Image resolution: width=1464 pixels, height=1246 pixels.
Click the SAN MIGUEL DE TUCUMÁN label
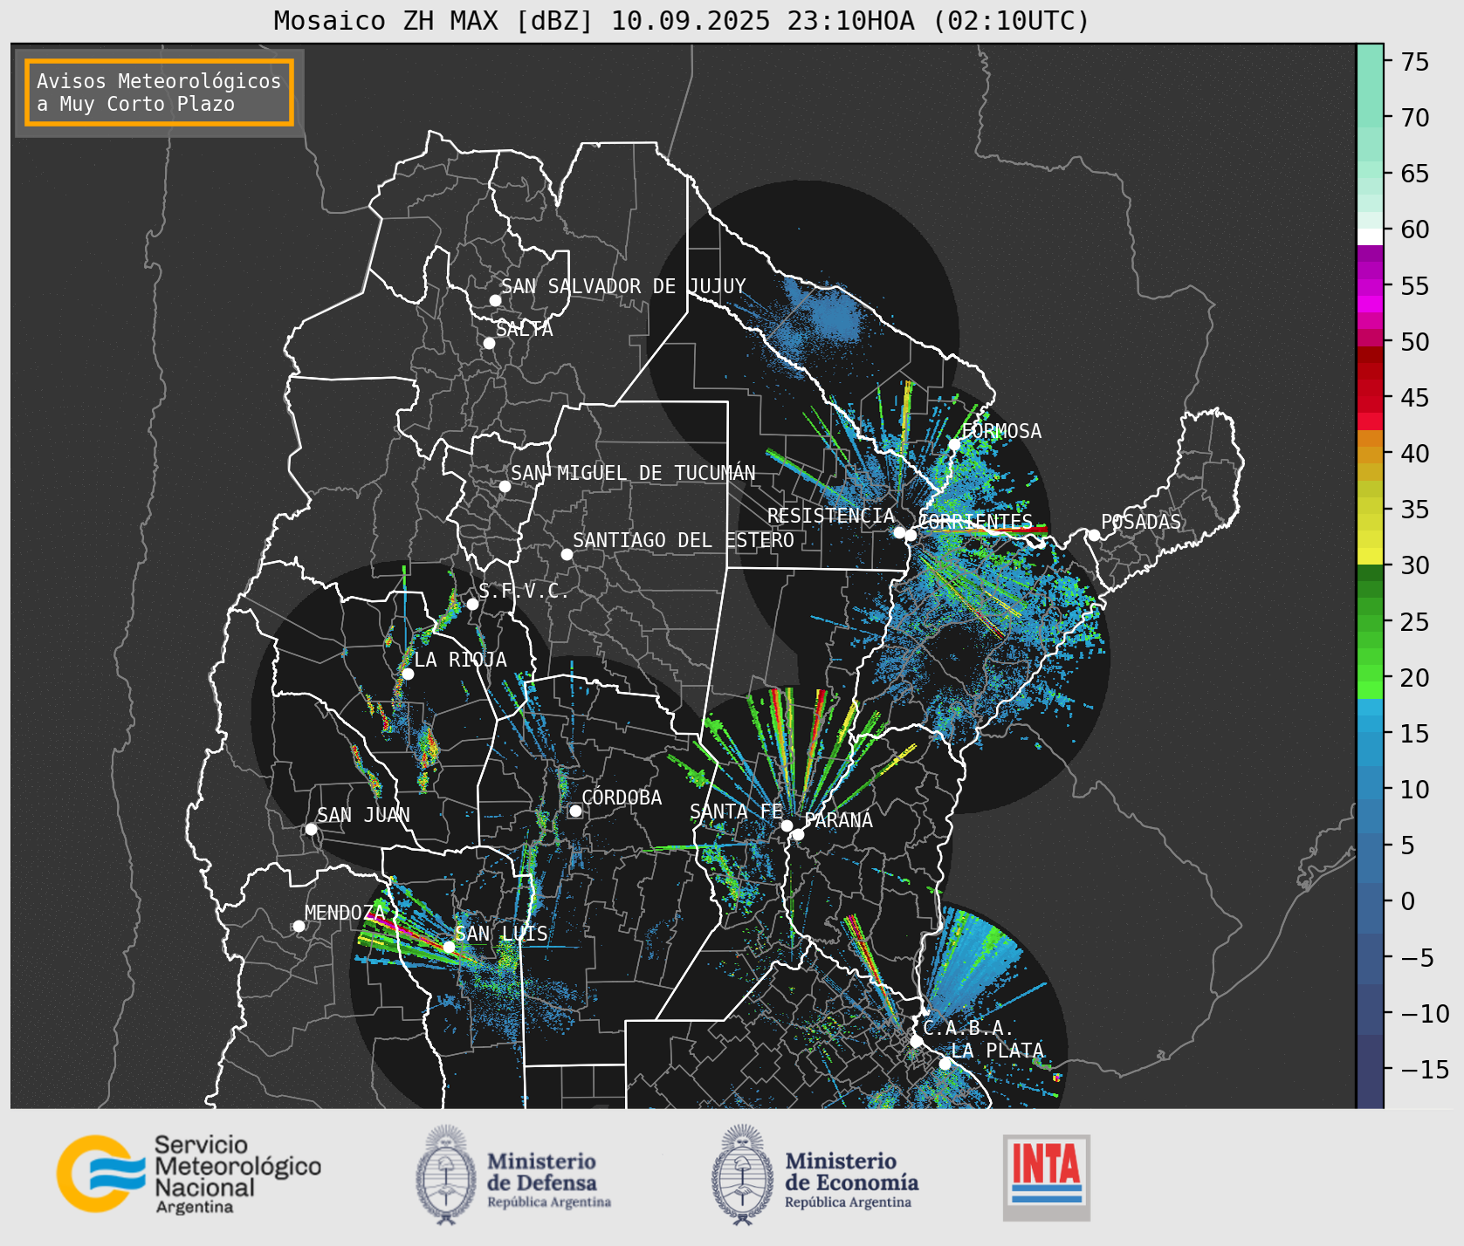(633, 473)
